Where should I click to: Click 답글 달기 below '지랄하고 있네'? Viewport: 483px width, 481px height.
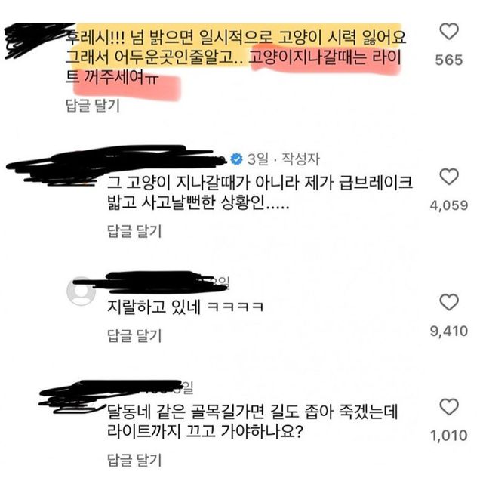(134, 335)
